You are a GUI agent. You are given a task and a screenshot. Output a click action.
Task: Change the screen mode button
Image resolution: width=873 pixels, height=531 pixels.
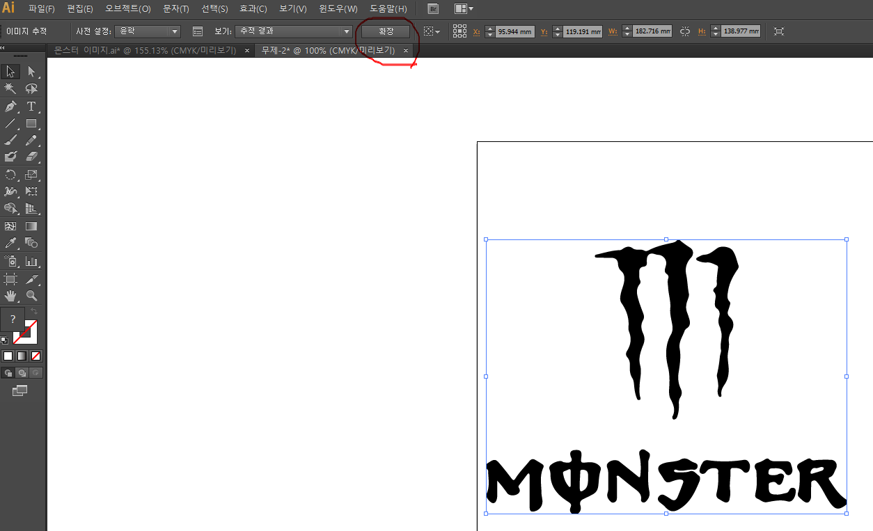point(19,390)
